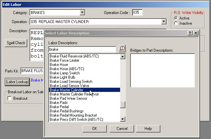This screenshot has height=139, width=211.
Task: Close the Select Labor Description dialog
Action: 196,33
